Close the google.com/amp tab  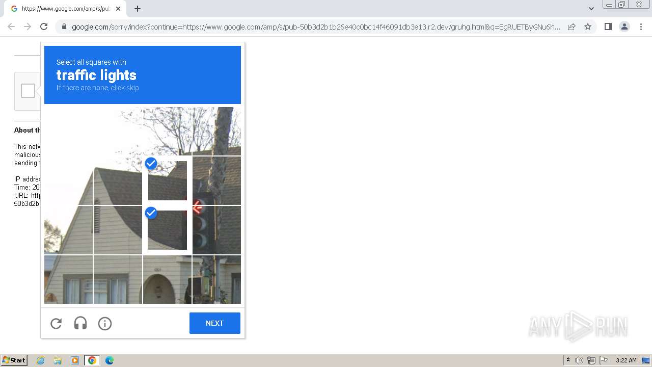coord(118,9)
